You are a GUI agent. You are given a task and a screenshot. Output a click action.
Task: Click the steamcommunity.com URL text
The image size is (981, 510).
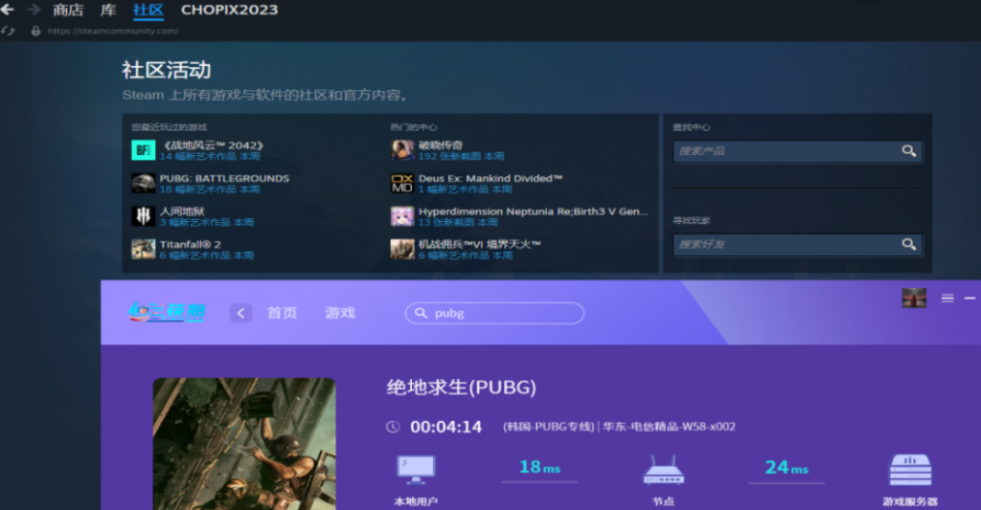point(113,31)
